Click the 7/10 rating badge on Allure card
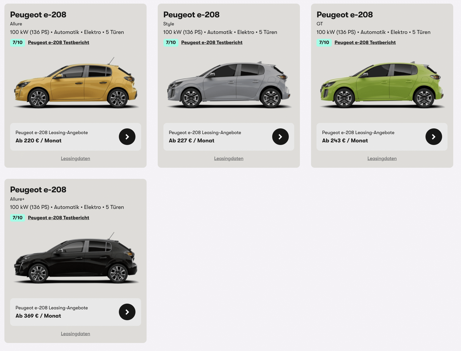Viewport: 461px width, 351px height. [x=18, y=42]
